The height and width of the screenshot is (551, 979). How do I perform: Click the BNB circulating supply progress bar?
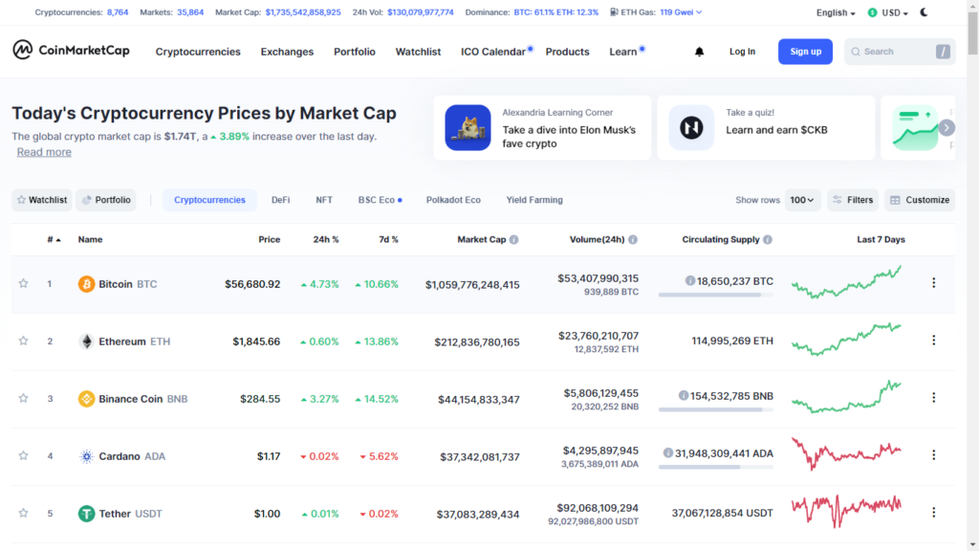coord(715,409)
